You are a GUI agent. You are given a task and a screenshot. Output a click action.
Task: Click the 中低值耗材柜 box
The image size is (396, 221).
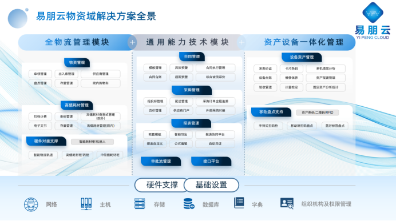click(110, 155)
